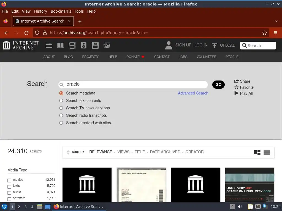Viewport: 282px width, 211px height.
Task: Open the Linux Very Hot result thumbnail
Action: (250, 185)
